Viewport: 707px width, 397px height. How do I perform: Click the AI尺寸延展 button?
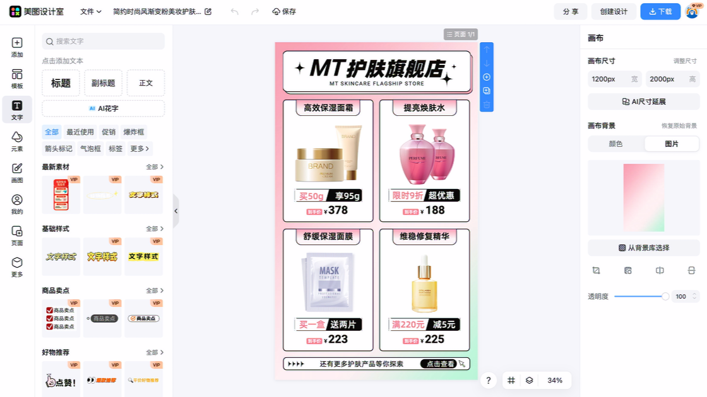pyautogui.click(x=643, y=101)
